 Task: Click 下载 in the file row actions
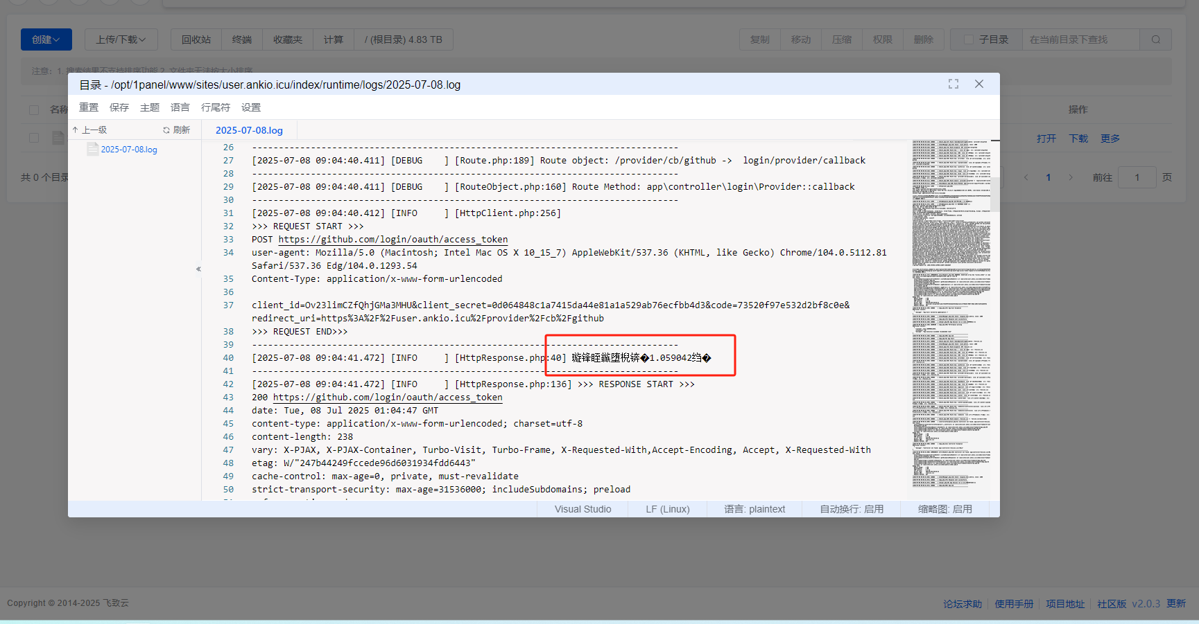click(x=1078, y=139)
